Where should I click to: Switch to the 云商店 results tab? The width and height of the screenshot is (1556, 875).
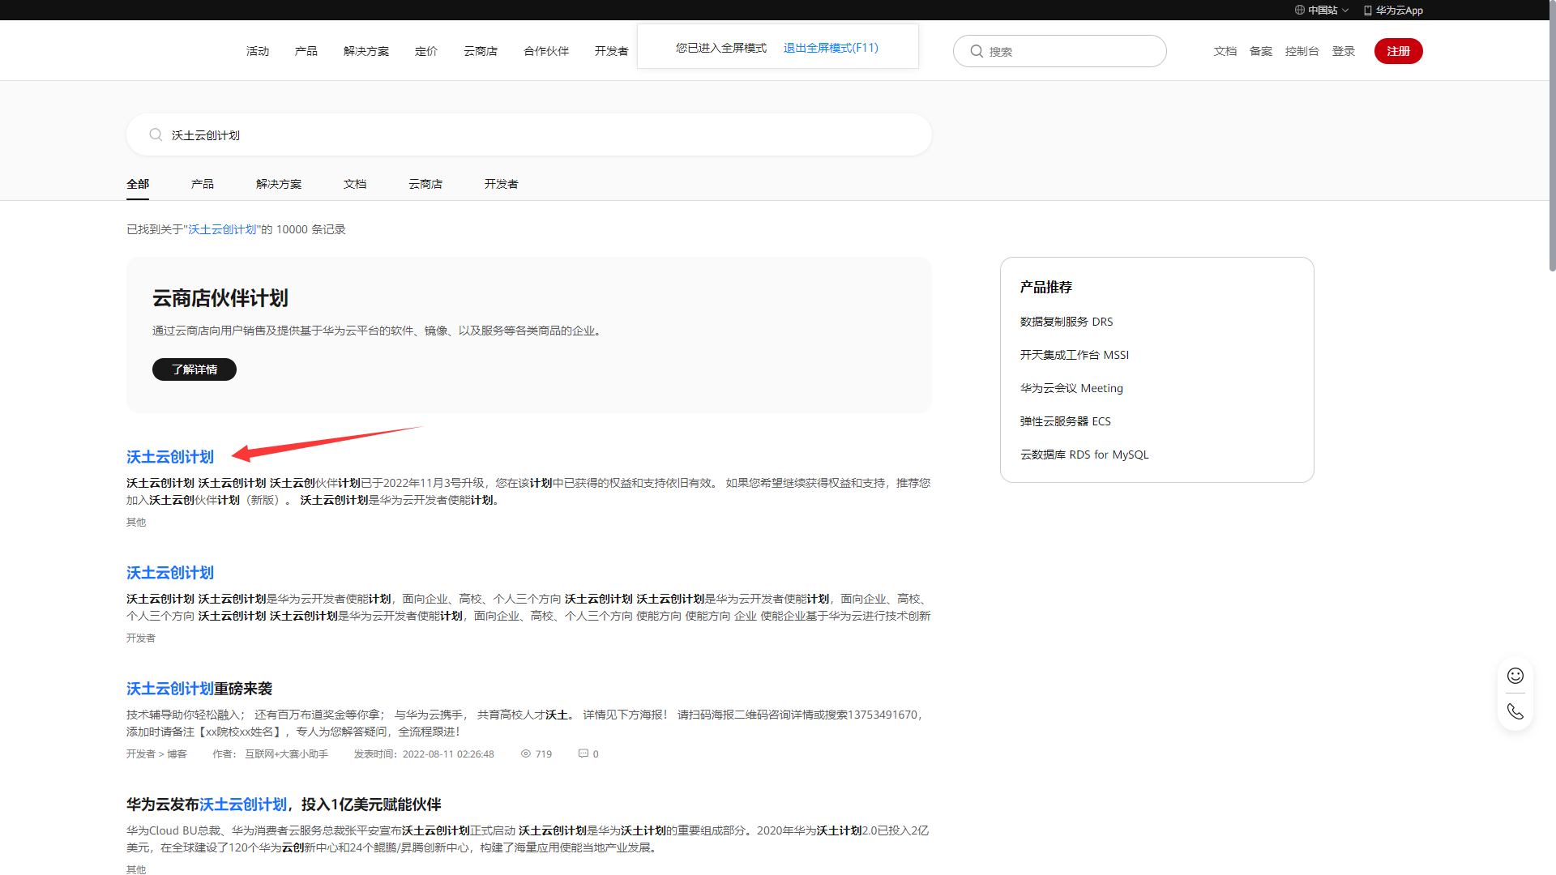(x=425, y=184)
